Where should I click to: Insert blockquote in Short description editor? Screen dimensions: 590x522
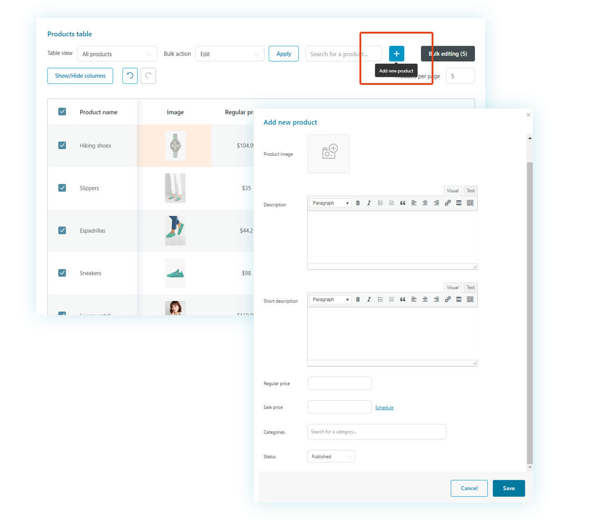[403, 299]
